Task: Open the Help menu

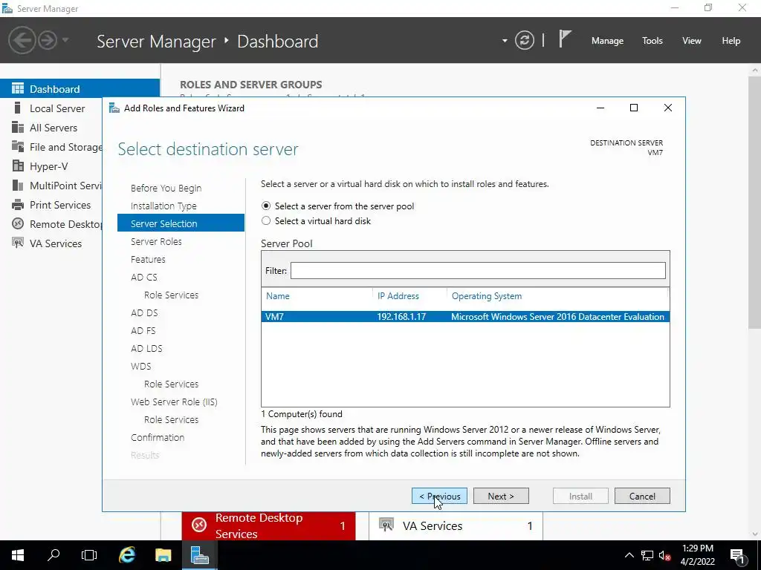Action: click(731, 41)
